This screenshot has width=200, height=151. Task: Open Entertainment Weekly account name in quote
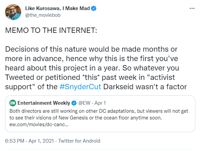[44, 103]
